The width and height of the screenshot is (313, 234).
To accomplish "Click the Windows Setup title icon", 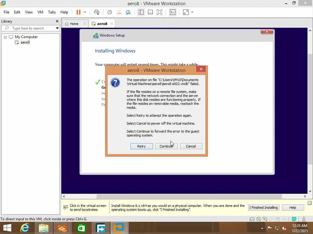I will 96,36.
